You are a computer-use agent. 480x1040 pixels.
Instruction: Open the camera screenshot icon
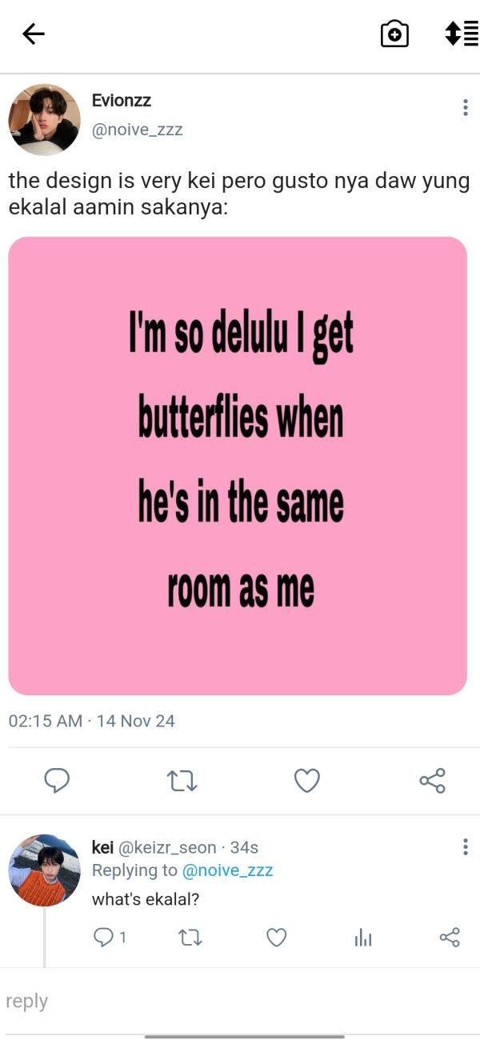[394, 34]
